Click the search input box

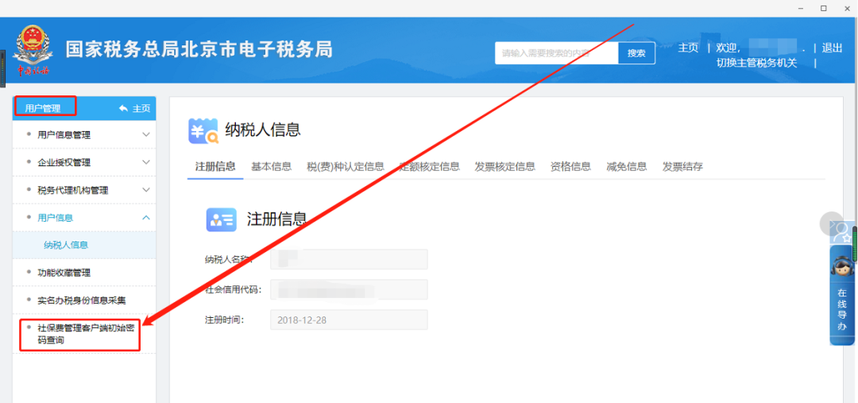[x=556, y=53]
